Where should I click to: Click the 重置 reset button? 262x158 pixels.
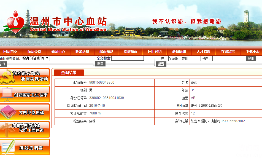[161, 64]
